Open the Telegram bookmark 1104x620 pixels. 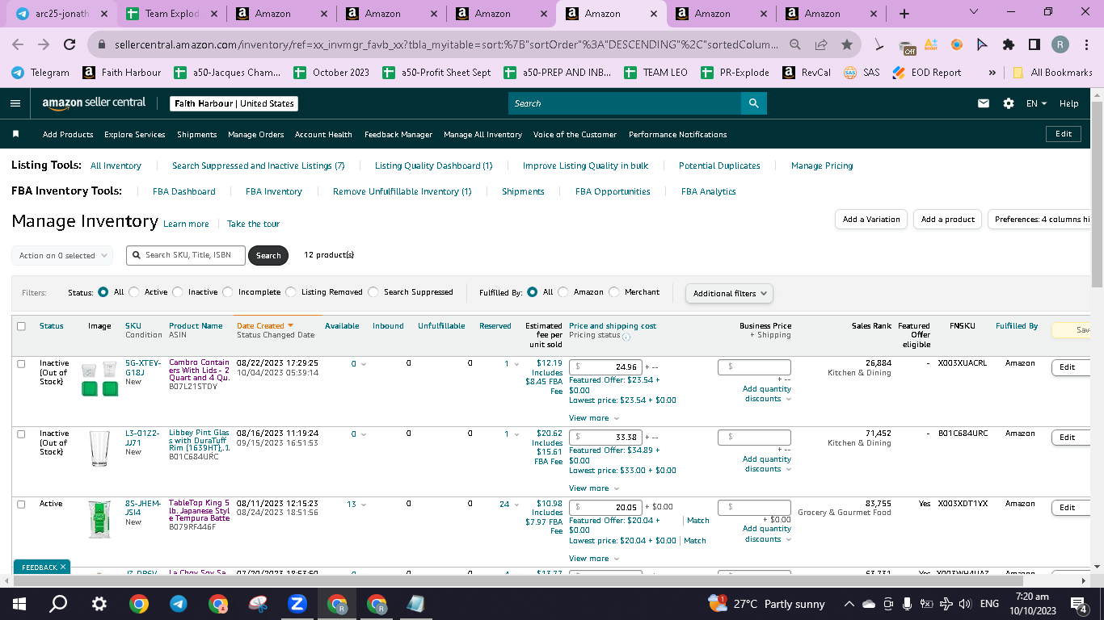click(41, 73)
